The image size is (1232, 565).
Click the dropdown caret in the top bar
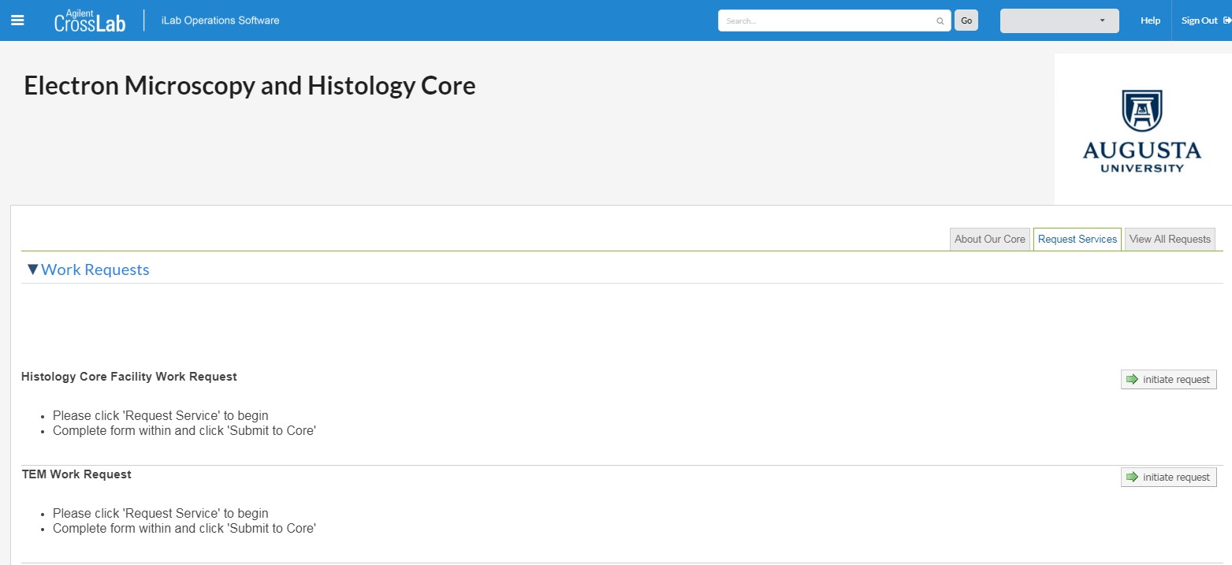point(1102,21)
